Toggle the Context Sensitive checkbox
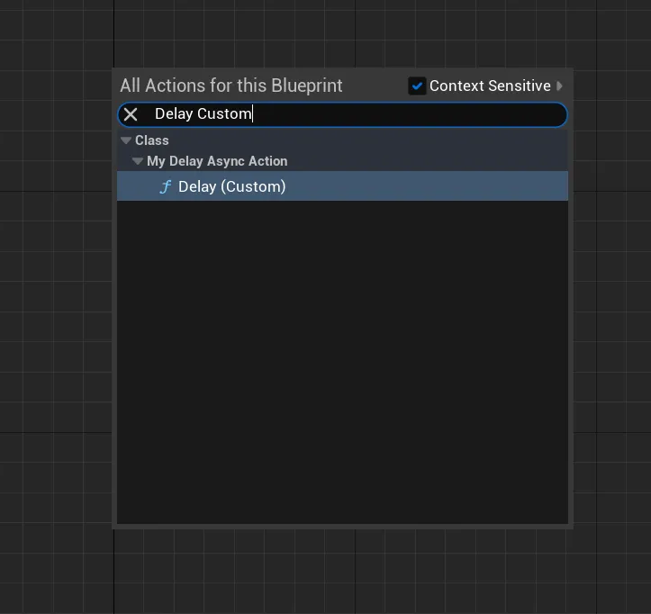The image size is (651, 614). [417, 86]
